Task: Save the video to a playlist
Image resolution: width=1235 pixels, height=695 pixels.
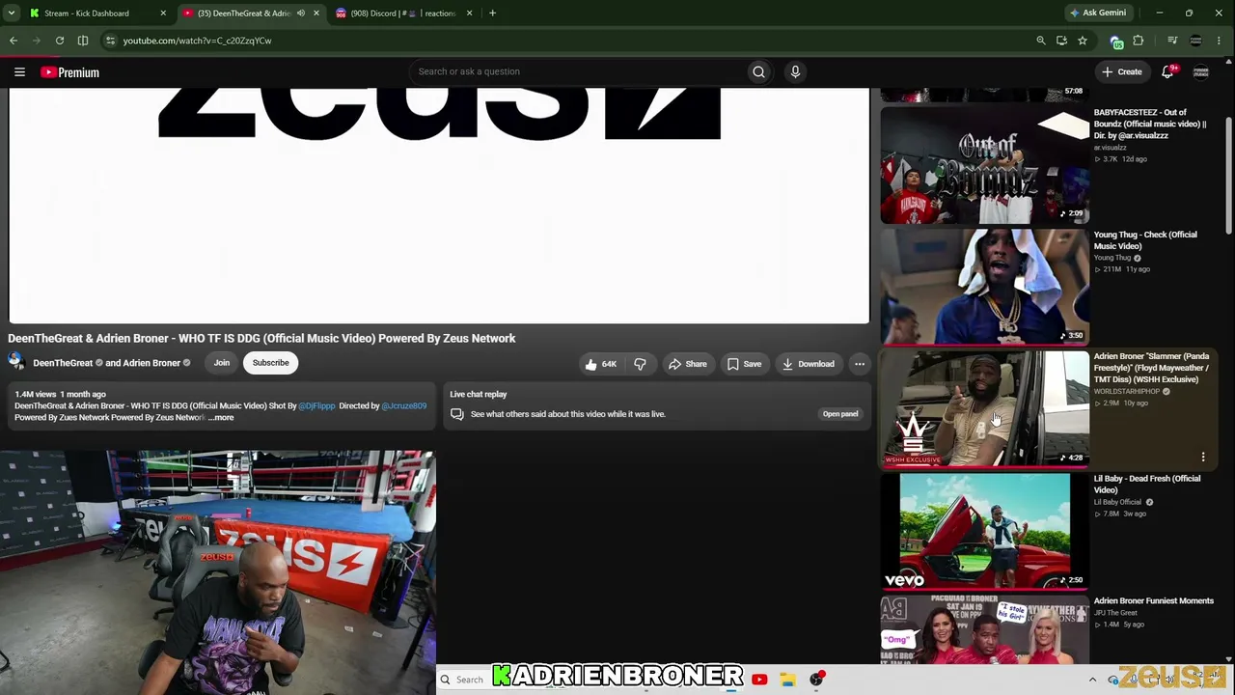Action: click(x=744, y=364)
